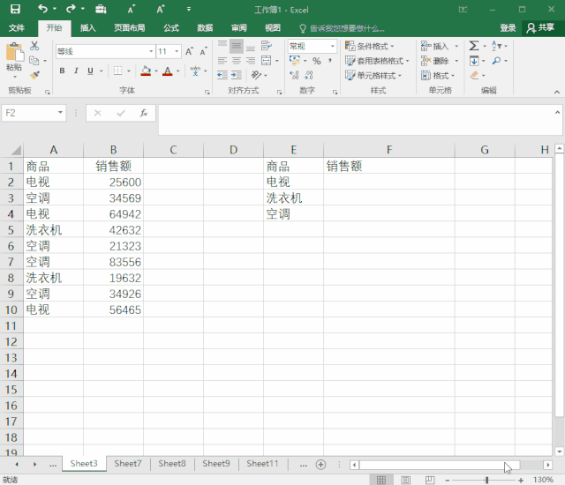Open the font name dropdown
The image size is (565, 485).
[x=151, y=51]
